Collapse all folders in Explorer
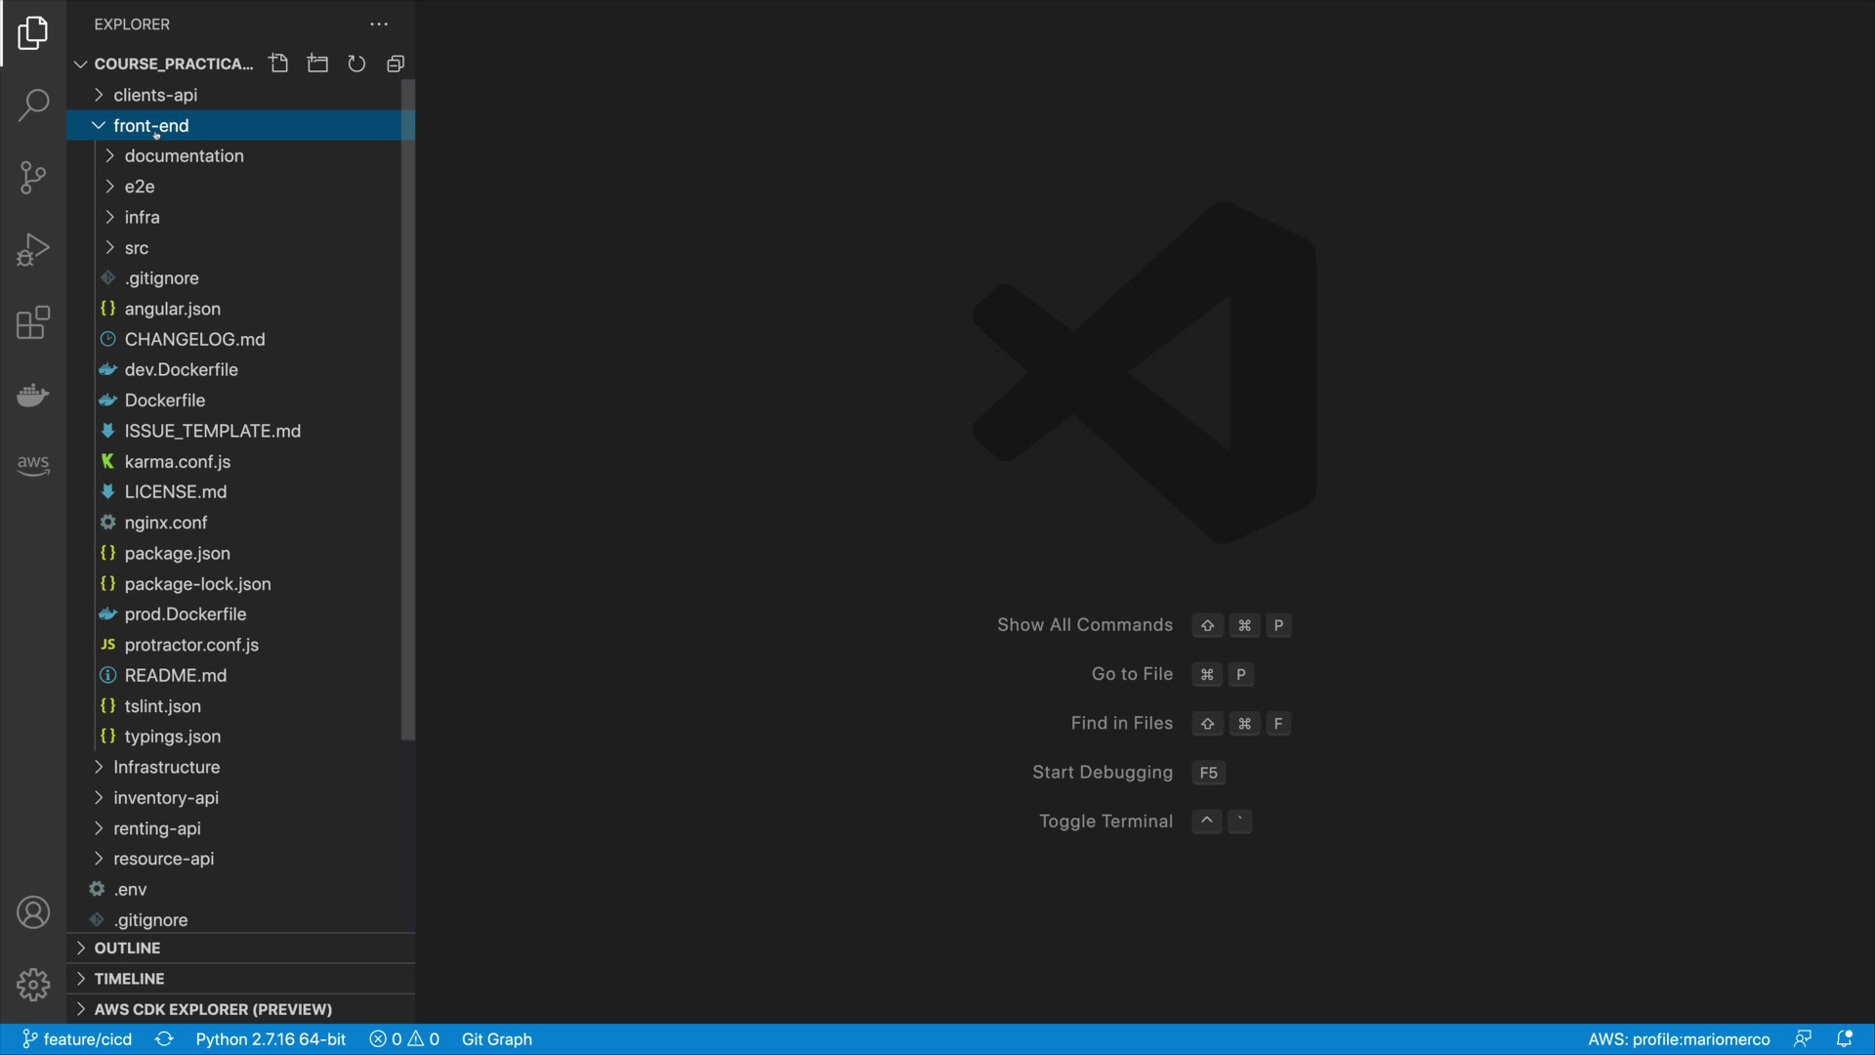The image size is (1875, 1055). point(396,64)
